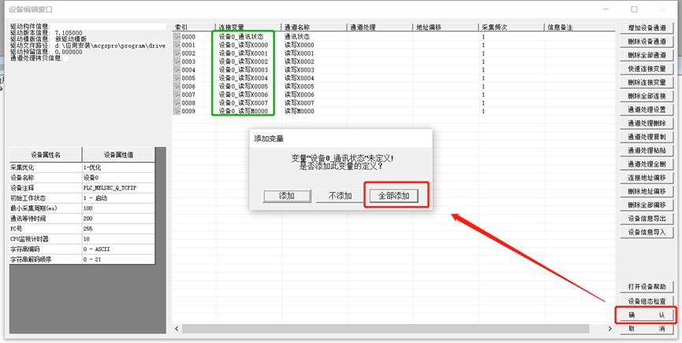Click the 设备信息导出 button
The image size is (682, 343).
pyautogui.click(x=647, y=219)
